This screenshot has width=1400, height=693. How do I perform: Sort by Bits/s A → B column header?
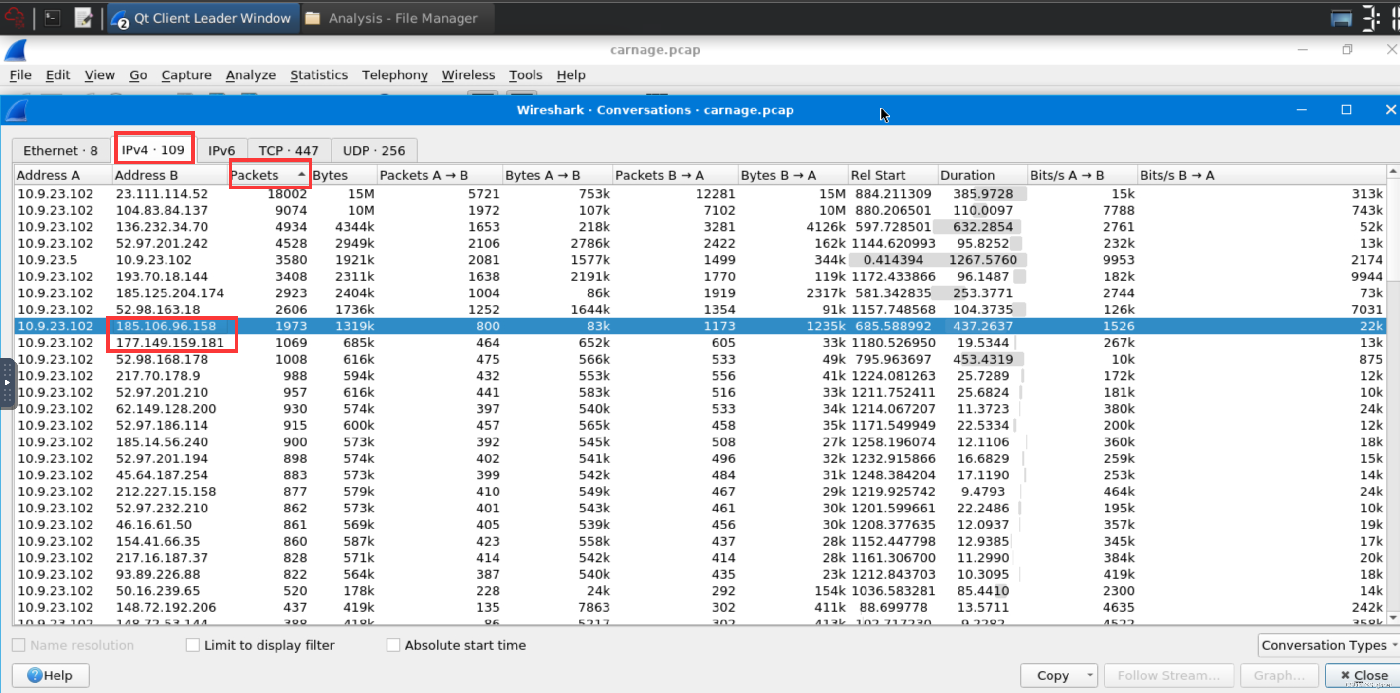click(x=1082, y=175)
